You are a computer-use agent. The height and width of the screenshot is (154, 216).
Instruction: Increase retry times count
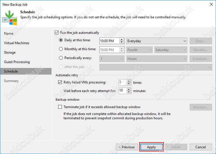[x=129, y=81]
